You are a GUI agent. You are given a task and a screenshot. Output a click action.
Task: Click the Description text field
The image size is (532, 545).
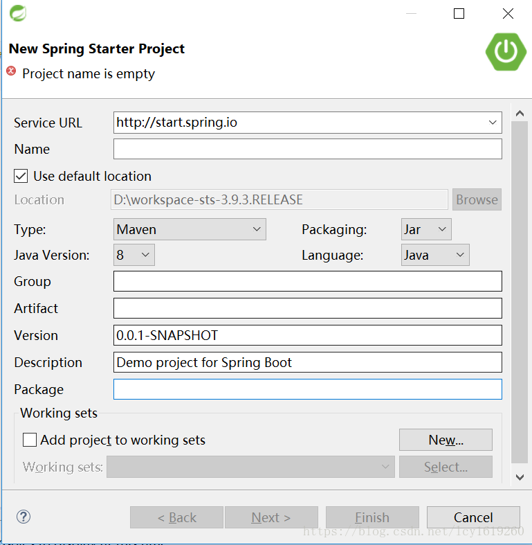308,362
